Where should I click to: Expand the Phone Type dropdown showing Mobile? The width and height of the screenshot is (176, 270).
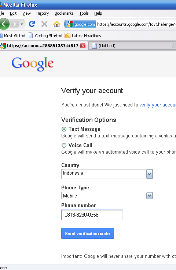(107, 196)
